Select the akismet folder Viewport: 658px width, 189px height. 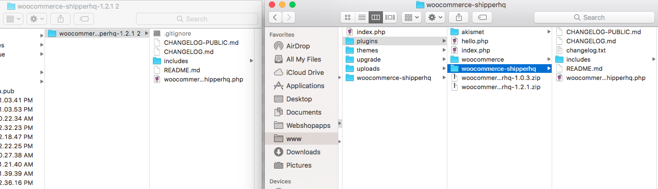(473, 32)
